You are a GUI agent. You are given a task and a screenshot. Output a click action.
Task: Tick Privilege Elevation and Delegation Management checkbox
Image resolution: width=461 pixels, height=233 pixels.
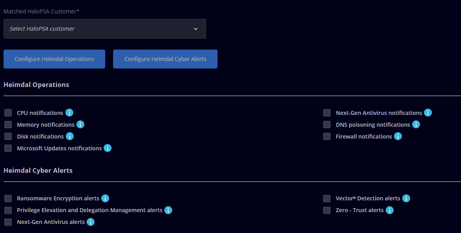[8, 211]
